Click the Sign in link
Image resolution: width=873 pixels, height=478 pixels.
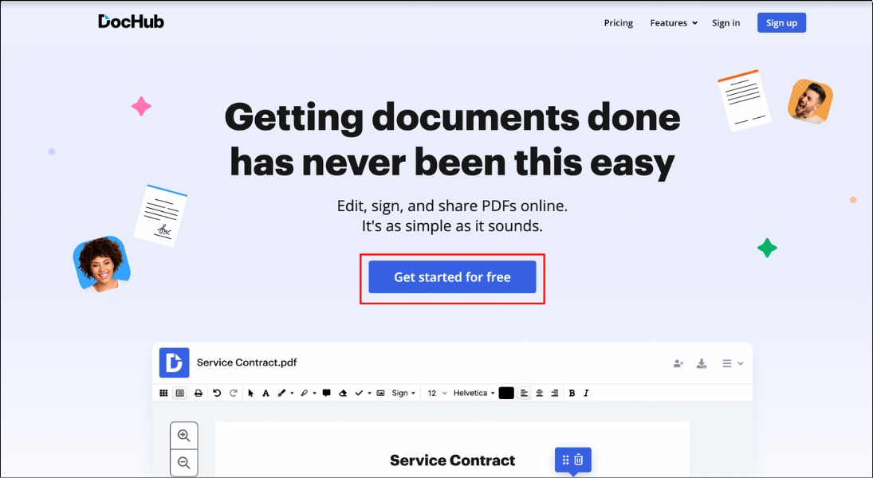tap(726, 22)
